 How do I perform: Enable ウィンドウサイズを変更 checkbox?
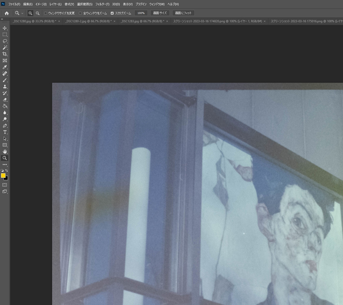[45, 13]
